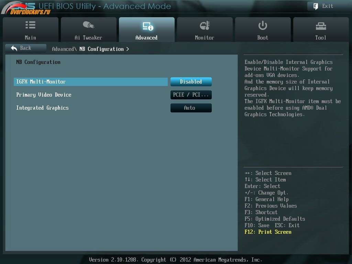Click the F2: Previous Values hint
The height and width of the screenshot is (264, 352).
click(x=271, y=206)
